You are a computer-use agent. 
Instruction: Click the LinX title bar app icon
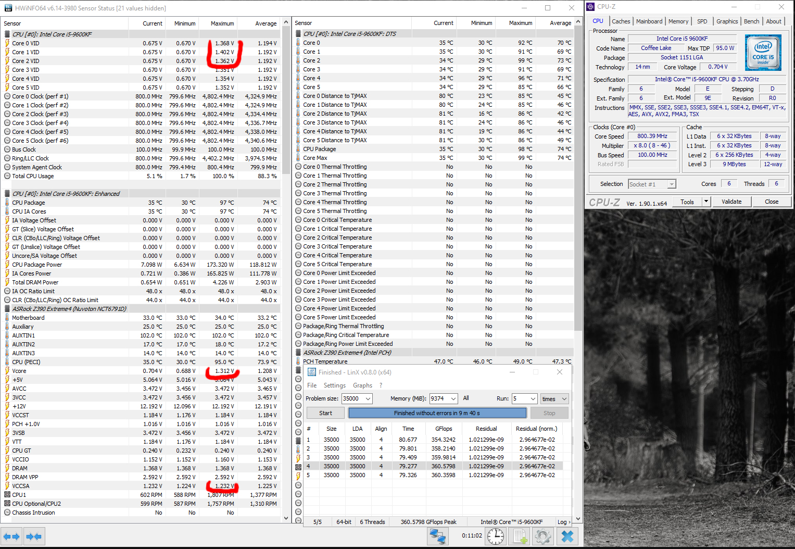(312, 372)
